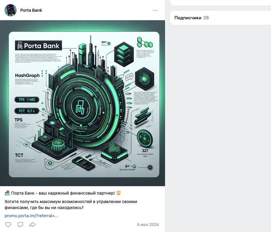Image resolution: width=271 pixels, height=232 pixels.
Task: Follow the promo.porta.im referral link
Action: click(31, 216)
